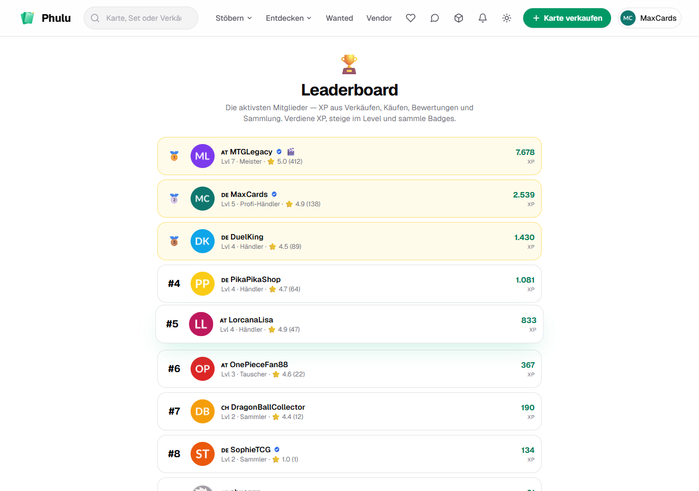Click the 1.430 XP value
This screenshot has width=699, height=491.
coord(524,237)
